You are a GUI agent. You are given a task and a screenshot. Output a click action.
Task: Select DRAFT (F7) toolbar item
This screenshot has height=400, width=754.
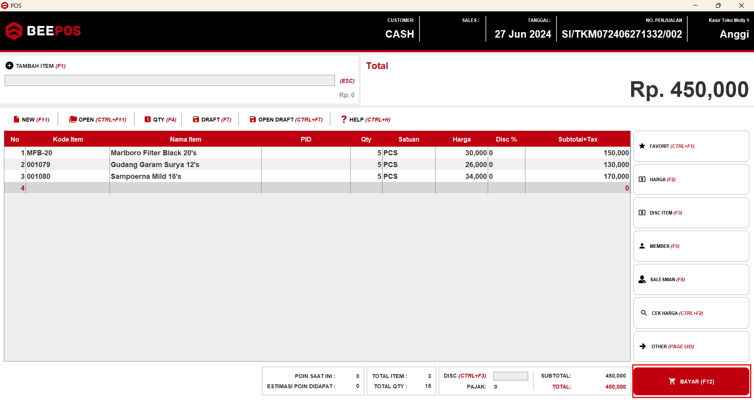point(212,119)
